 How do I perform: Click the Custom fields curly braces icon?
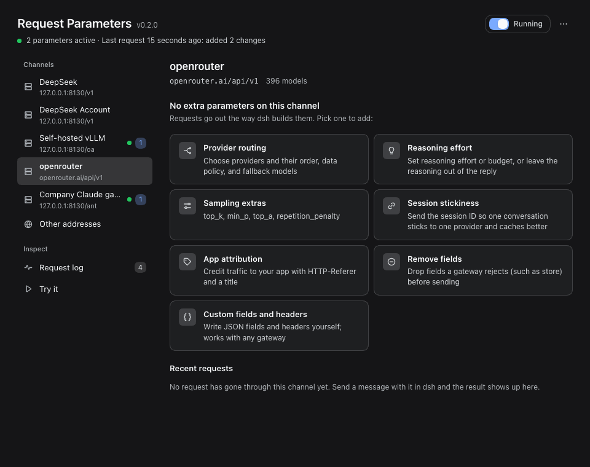pos(187,317)
